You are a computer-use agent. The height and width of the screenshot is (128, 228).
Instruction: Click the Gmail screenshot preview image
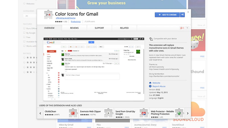click(94, 69)
